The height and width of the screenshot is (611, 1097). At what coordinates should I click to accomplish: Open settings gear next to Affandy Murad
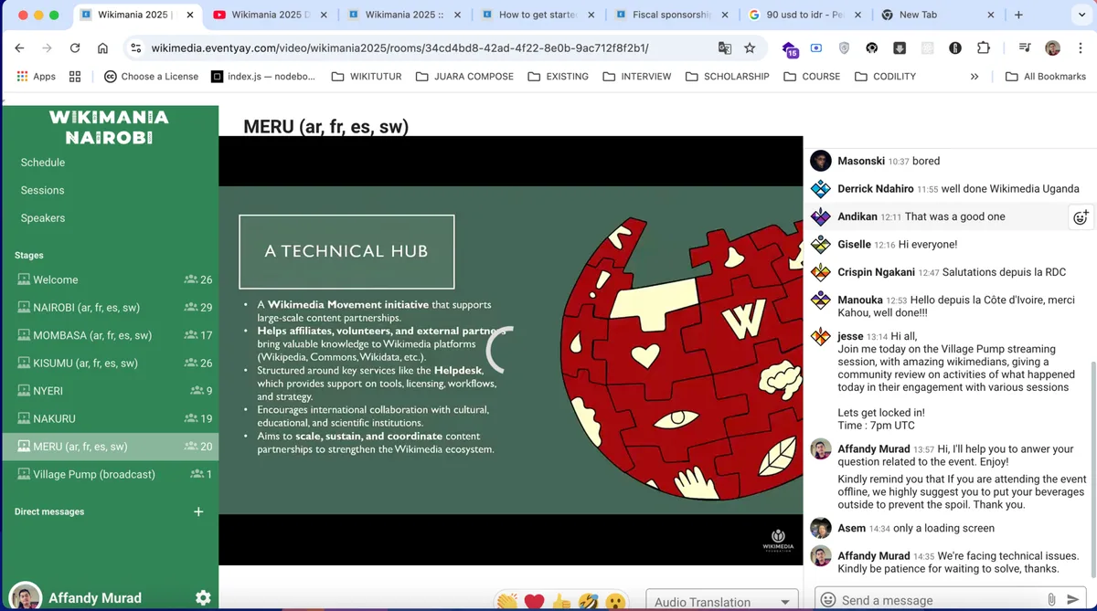pyautogui.click(x=203, y=597)
